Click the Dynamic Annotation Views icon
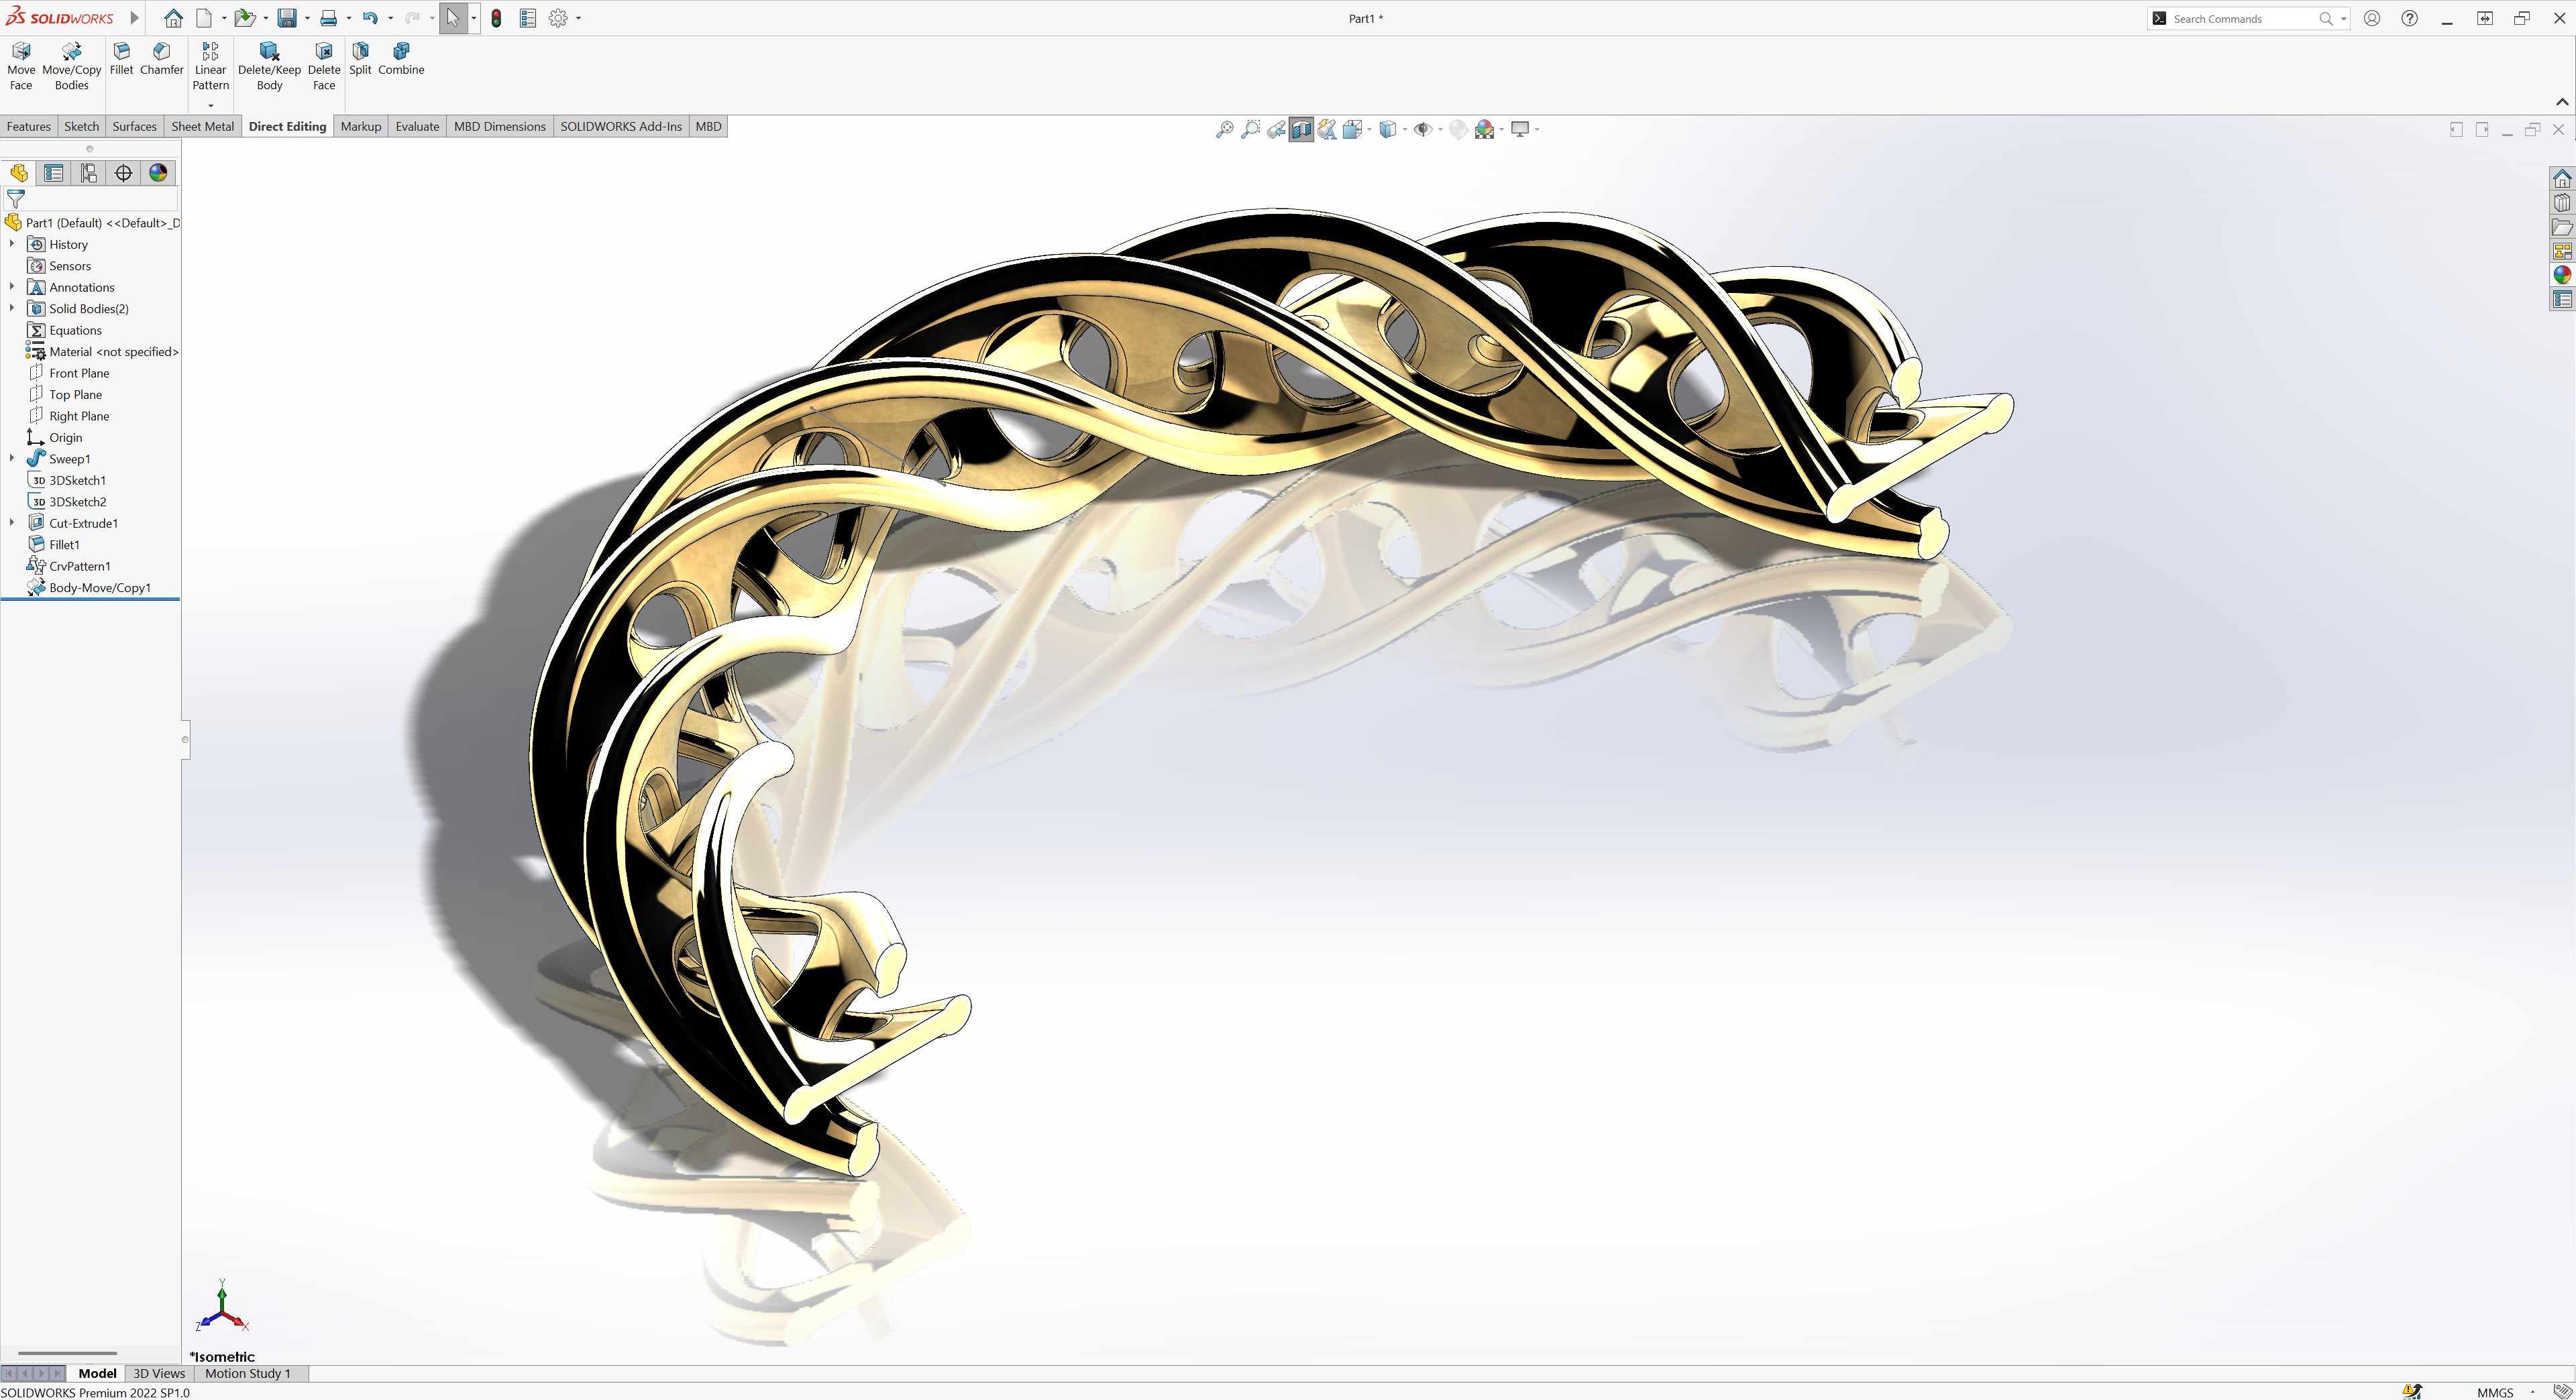Image resolution: width=2576 pixels, height=1400 pixels. 1327,129
